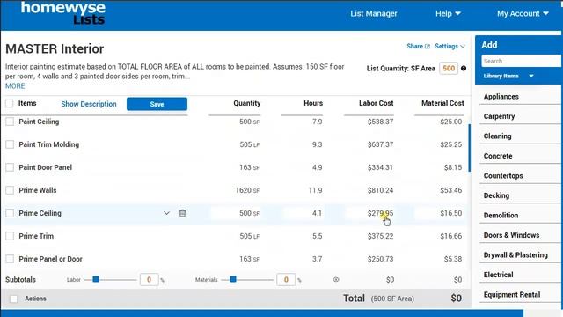The image size is (563, 317).
Task: Click the Paint Trim Molding hours 9.3
Action: (317, 144)
